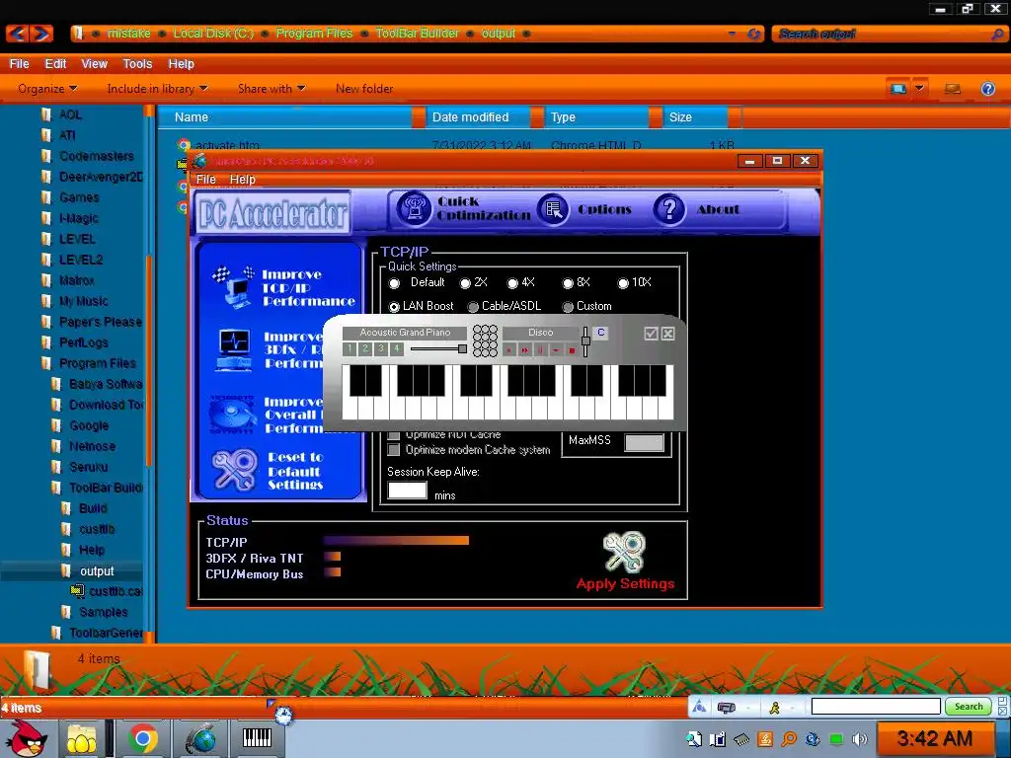The width and height of the screenshot is (1011, 758).
Task: Refresh the Explorer address bar
Action: click(753, 34)
